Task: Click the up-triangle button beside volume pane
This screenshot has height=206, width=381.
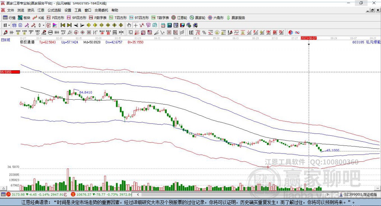Action: point(3,188)
